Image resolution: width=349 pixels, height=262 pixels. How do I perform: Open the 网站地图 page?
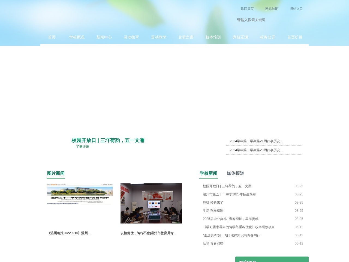coord(272,9)
